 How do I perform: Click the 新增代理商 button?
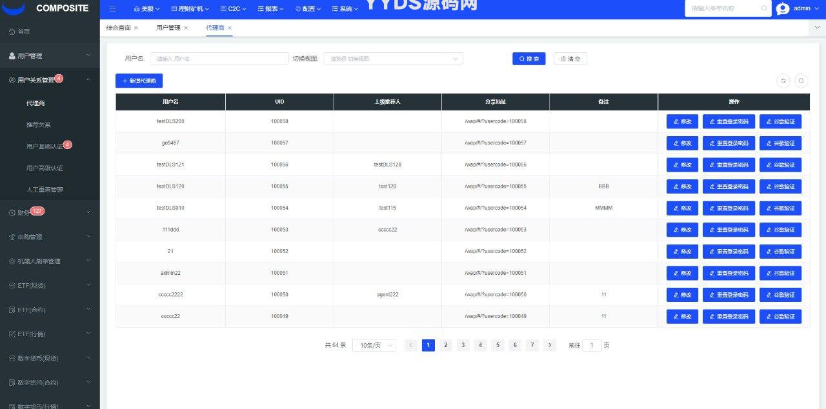tap(139, 81)
